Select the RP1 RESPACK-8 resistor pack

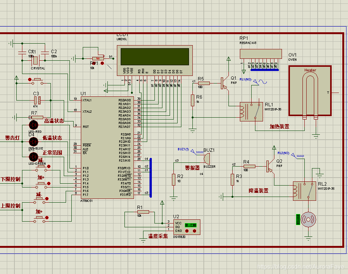pyautogui.click(x=261, y=54)
